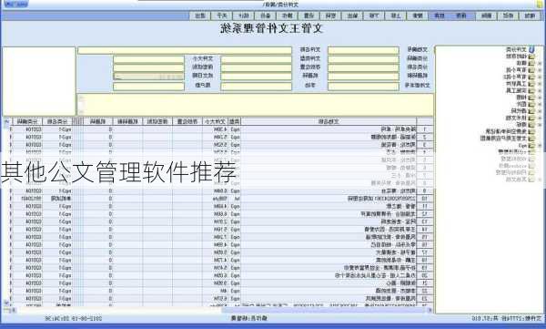Click the table's horizontal scrollbar thumb
The width and height of the screenshot is (546, 329).
[x=324, y=310]
